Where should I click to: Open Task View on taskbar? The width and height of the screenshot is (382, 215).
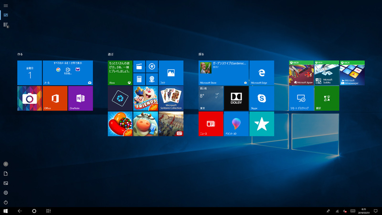[48, 211]
